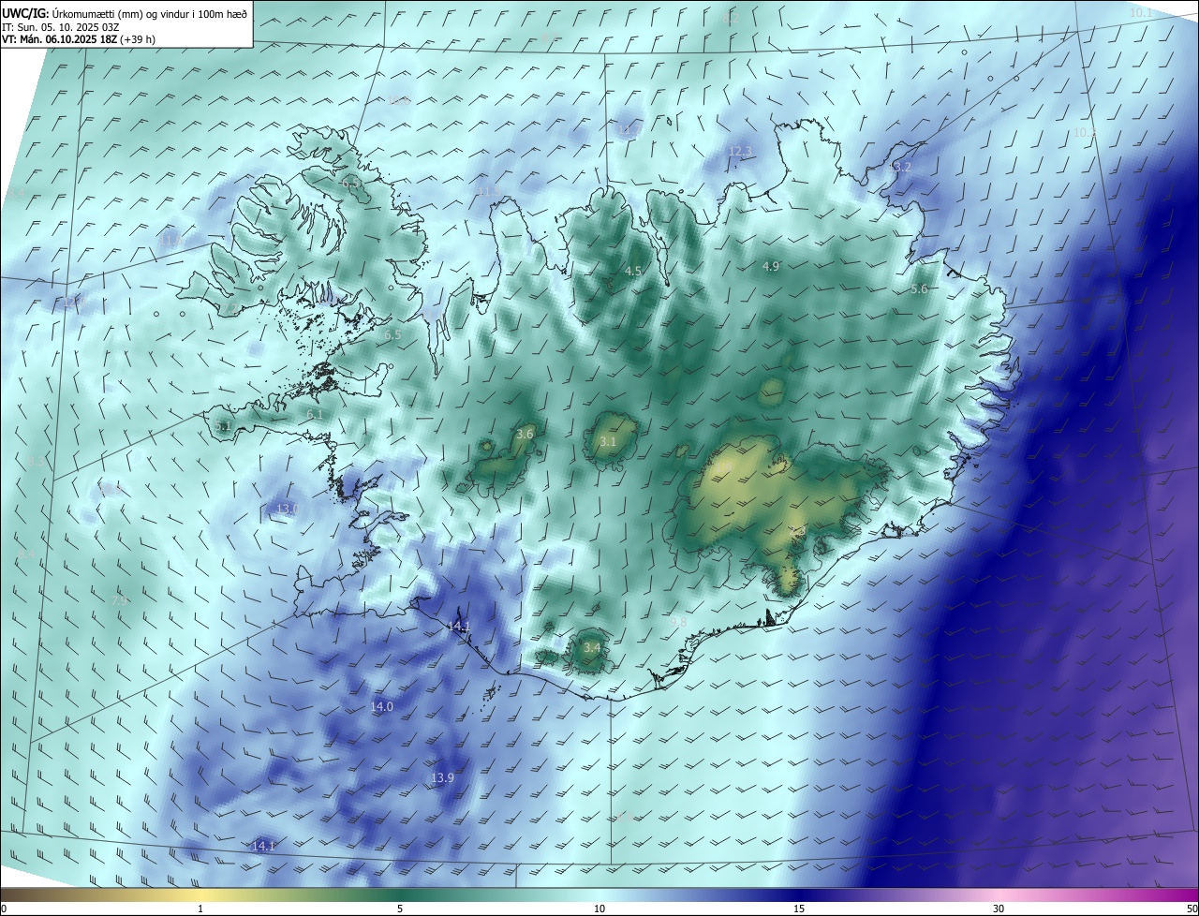Screen dimensions: 1199x916
Task: Click the 5.6 value label on the map
Action: pyautogui.click(x=919, y=289)
